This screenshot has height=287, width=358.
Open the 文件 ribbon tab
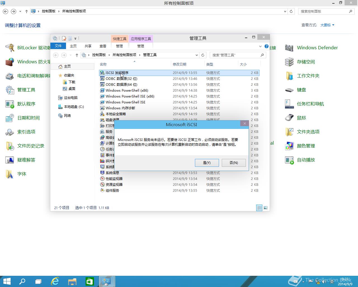click(58, 46)
